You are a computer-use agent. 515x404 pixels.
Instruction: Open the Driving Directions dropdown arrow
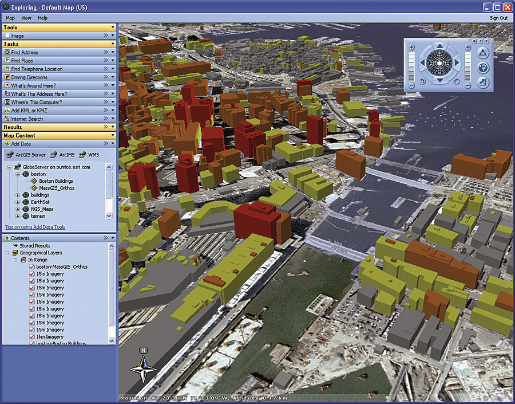point(113,77)
